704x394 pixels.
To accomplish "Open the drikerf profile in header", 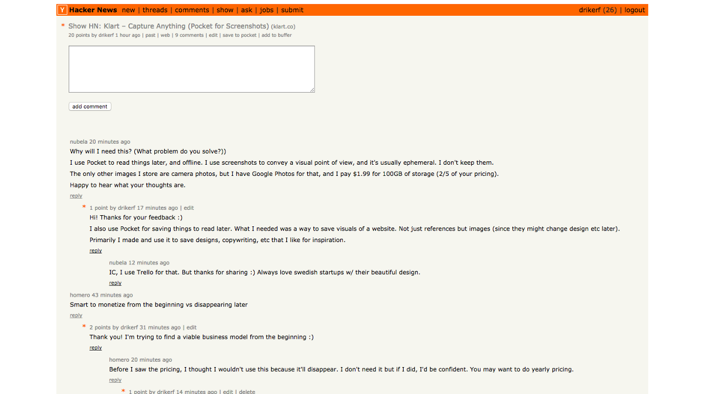I will coord(590,10).
